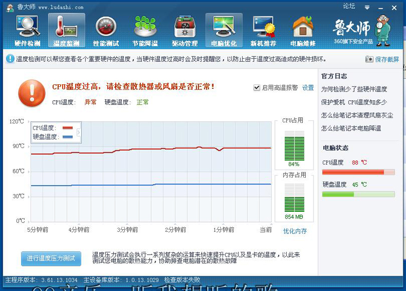The width and height of the screenshot is (406, 291).
Task: Click the 异常 CPU status text
Action: (90, 102)
